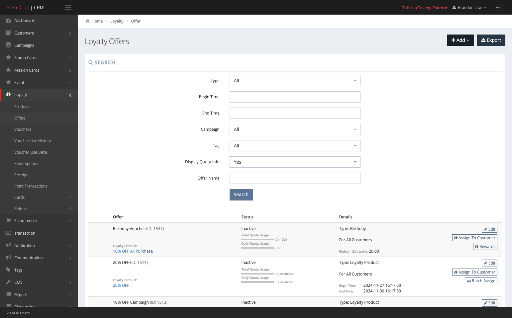512x318 pixels.
Task: Toggle the sidebar hamburger menu icon
Action: 68,8
